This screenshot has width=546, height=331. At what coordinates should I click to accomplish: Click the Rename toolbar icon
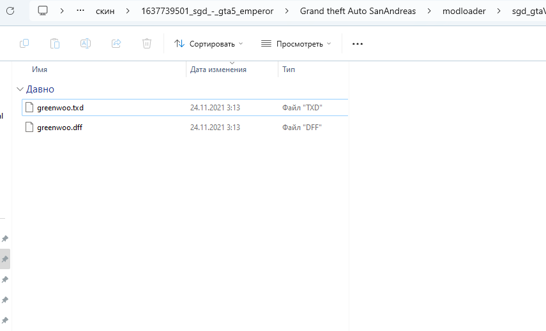point(86,43)
